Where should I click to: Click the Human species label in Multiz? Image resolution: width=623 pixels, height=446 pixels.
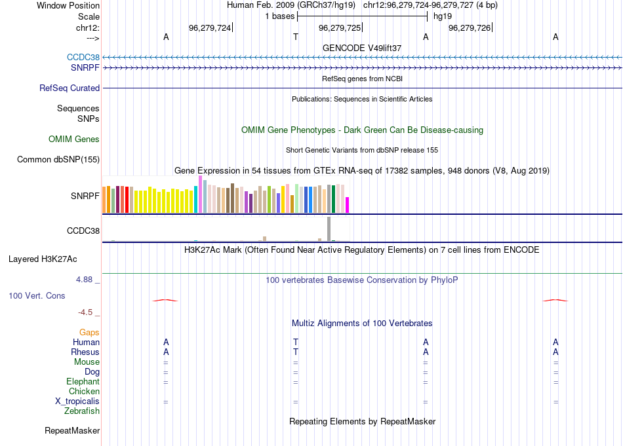(86, 342)
